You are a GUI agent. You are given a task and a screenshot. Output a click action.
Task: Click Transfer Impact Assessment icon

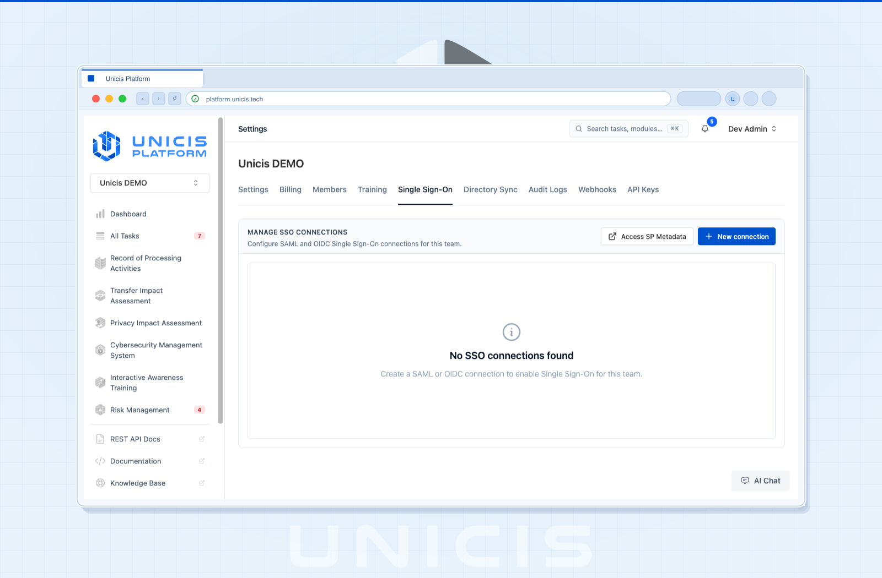100,296
